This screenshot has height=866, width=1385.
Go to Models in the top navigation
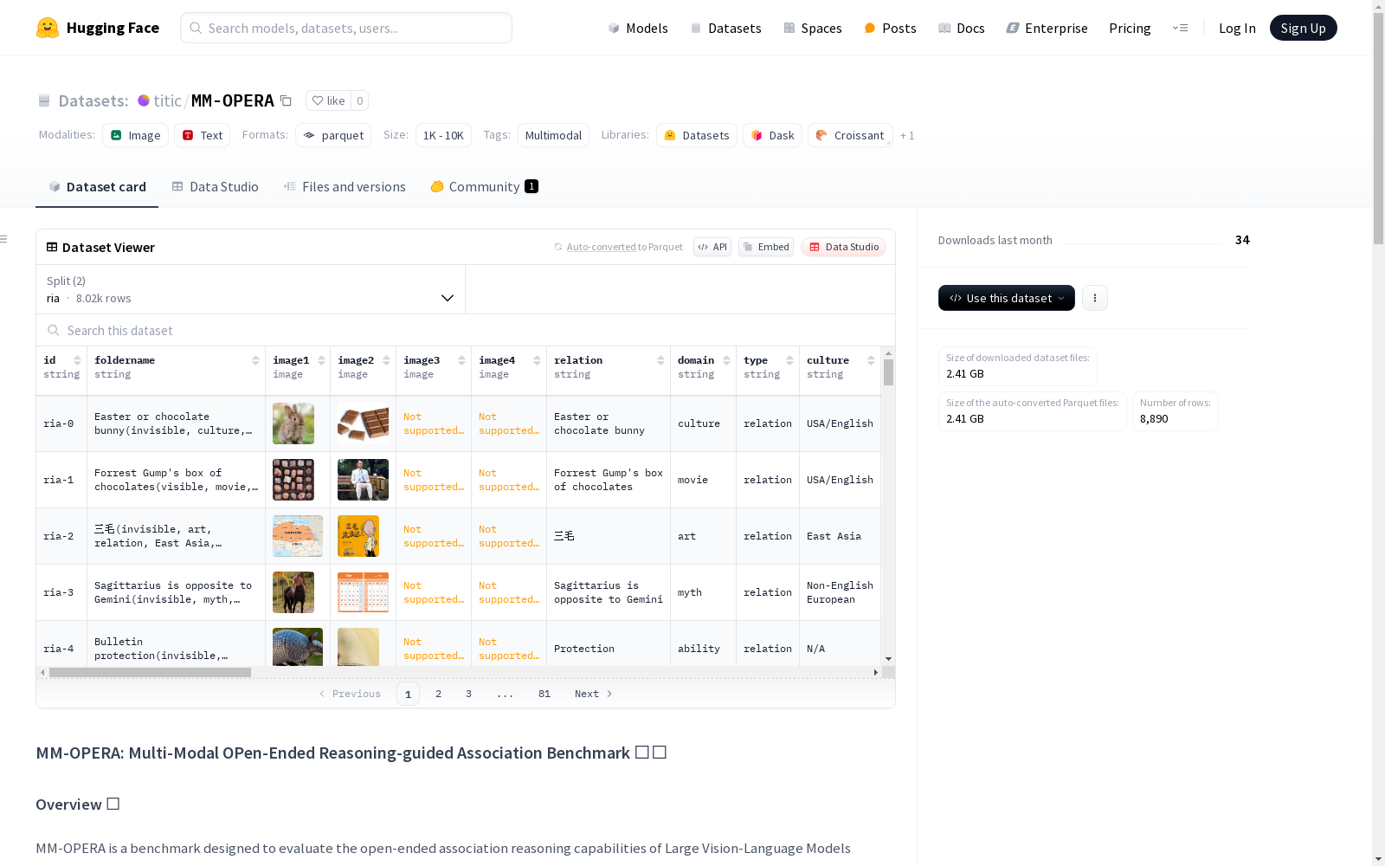638,28
